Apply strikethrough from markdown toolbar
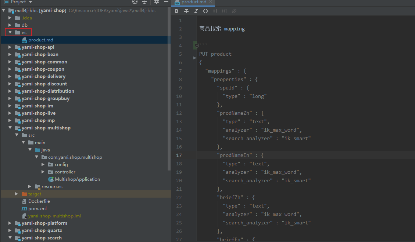This screenshot has height=242, width=415. (186, 11)
